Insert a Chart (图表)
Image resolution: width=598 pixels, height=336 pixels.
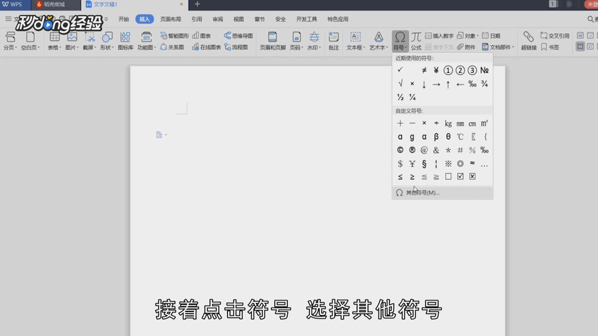tap(202, 35)
